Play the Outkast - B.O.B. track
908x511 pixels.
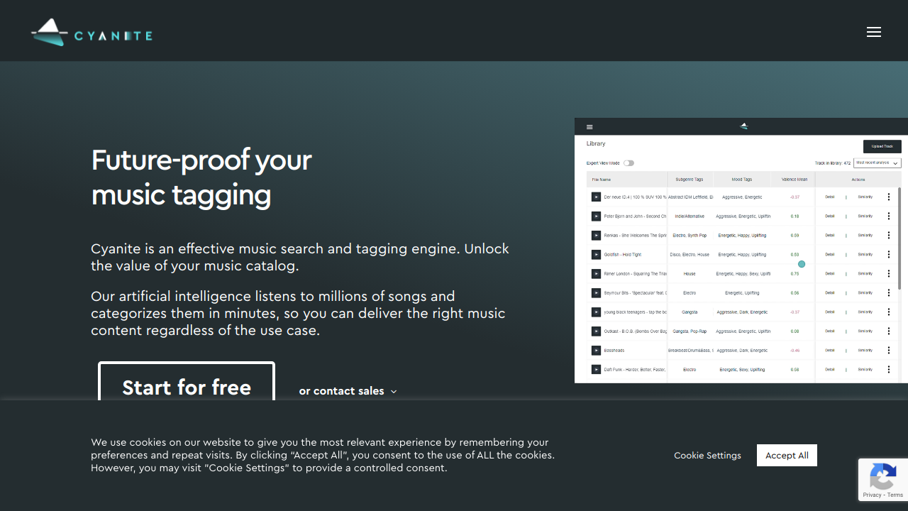click(x=596, y=331)
